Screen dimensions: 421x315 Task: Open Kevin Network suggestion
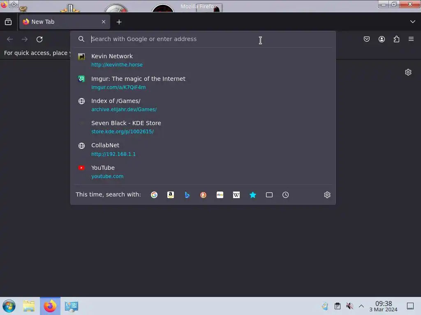point(203,60)
